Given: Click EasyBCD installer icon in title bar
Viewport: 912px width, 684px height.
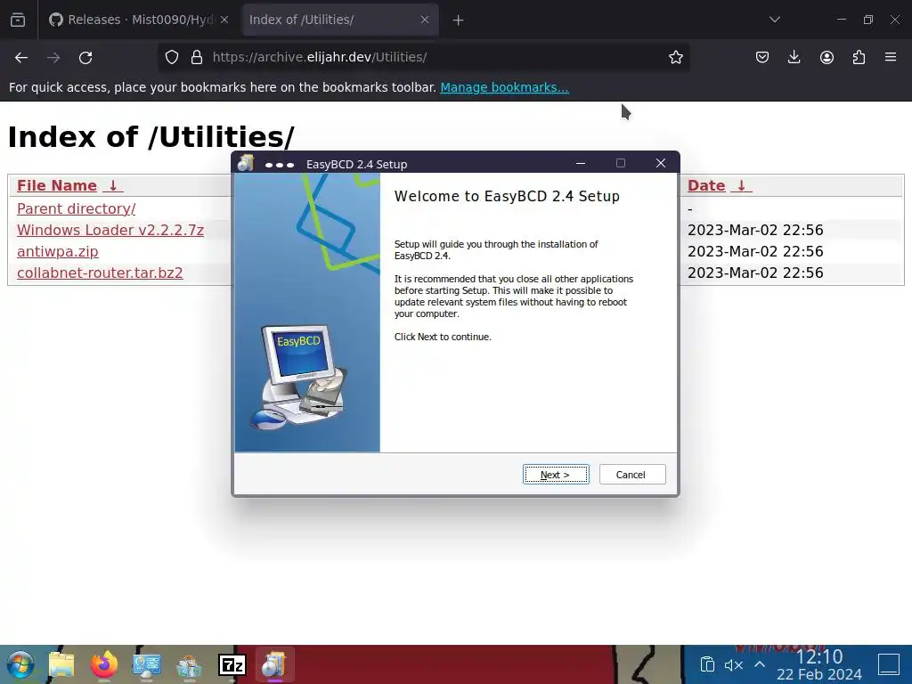Looking at the screenshot, I should [246, 163].
